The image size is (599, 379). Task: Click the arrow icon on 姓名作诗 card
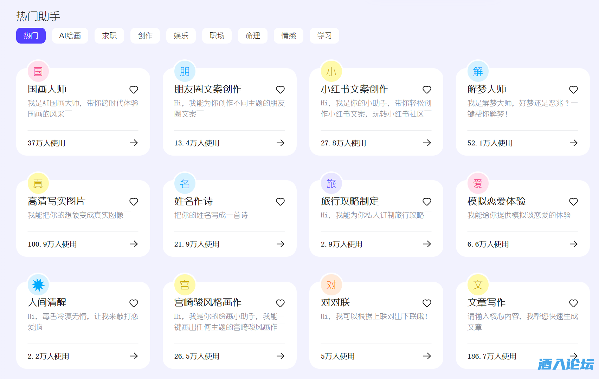coord(280,244)
